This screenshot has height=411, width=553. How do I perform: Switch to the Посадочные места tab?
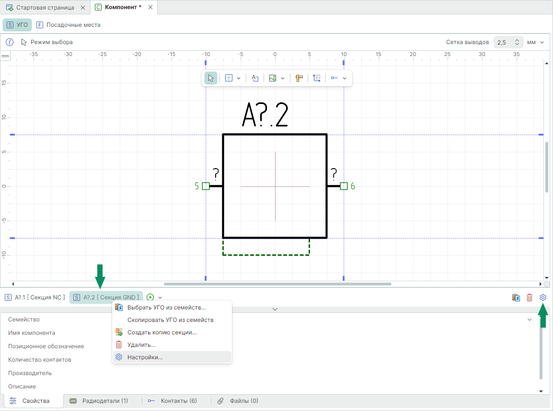[x=69, y=25]
